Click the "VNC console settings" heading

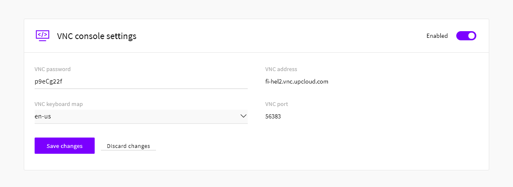[97, 36]
